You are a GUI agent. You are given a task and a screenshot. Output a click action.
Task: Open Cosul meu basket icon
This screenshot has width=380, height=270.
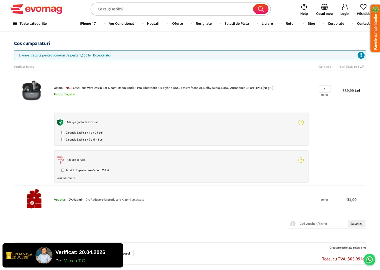[x=324, y=7]
